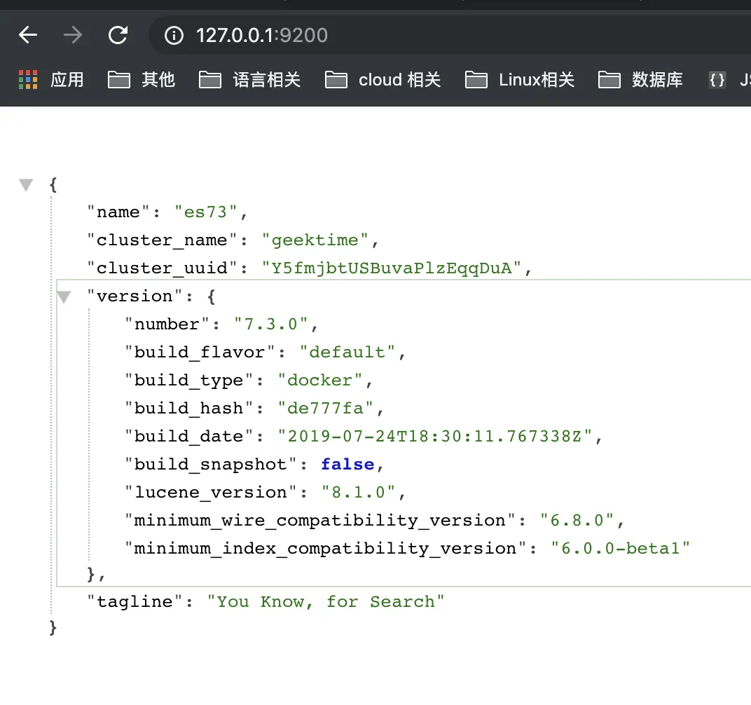
Task: Click the "8.1.0" lucene version value
Action: [358, 492]
